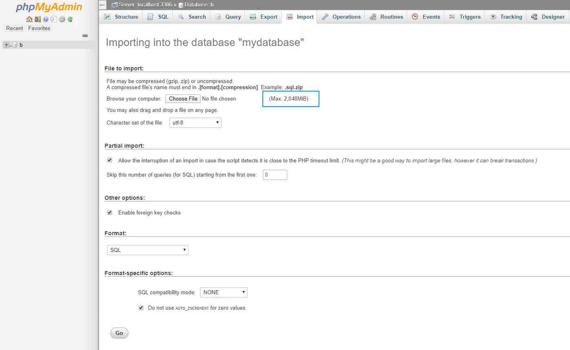Click the Home icon under the logo

click(29, 19)
